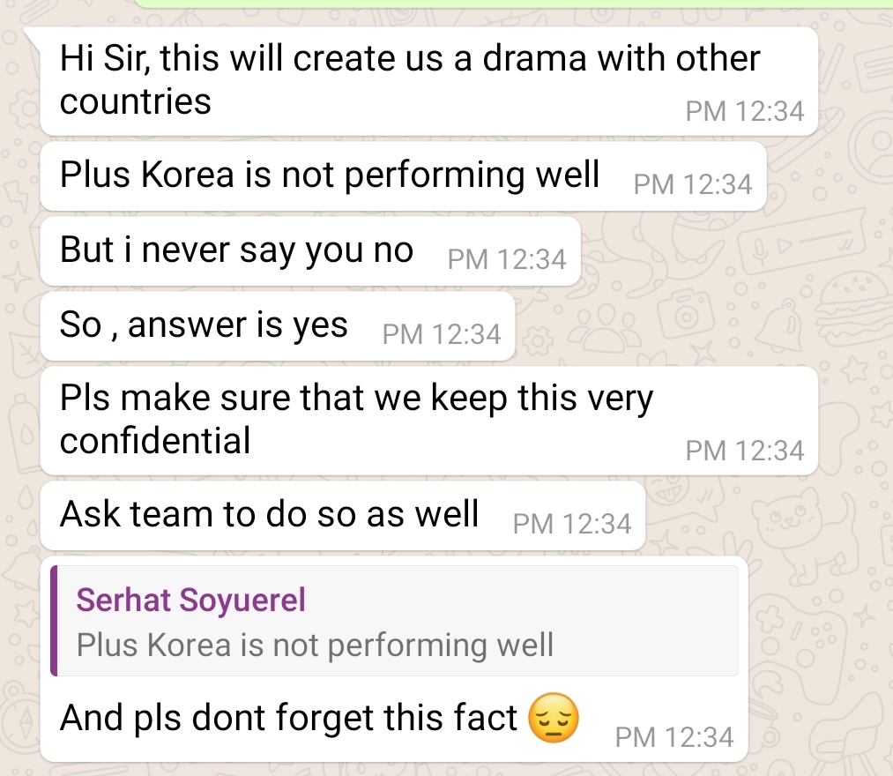Tap the timestamp on the "Hi Sir" message
Image resolution: width=893 pixels, height=776 pixels.
744,111
